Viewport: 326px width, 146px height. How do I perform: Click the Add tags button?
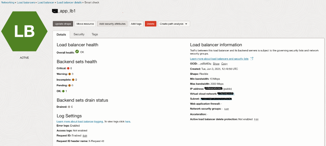[136, 24]
